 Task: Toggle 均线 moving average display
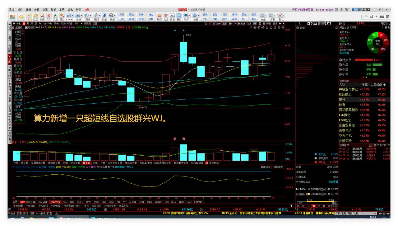point(248,23)
